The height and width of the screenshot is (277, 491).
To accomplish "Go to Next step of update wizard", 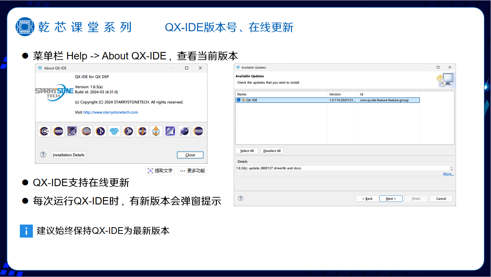I will (391, 198).
